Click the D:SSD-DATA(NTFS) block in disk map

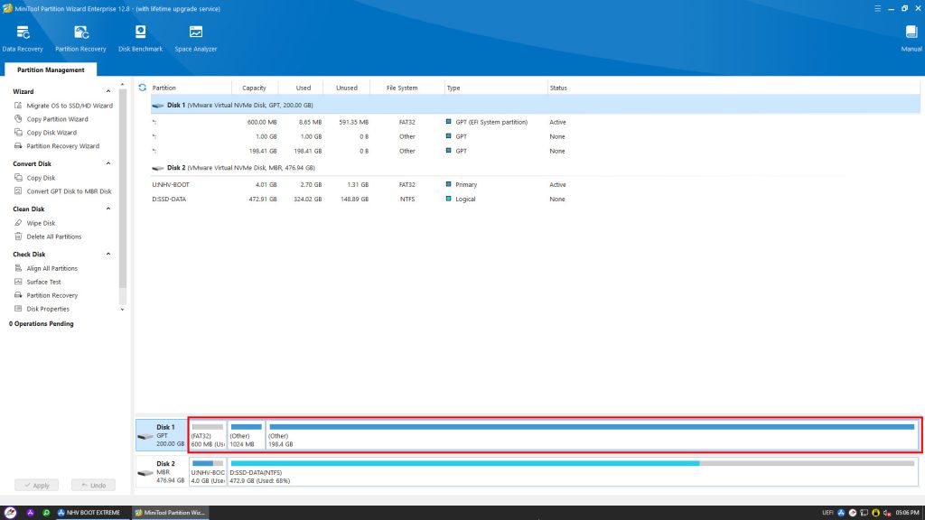pyautogui.click(x=572, y=471)
